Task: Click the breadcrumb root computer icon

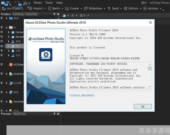Action: 64,16
